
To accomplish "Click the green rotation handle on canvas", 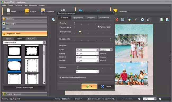I will click(131, 55).
